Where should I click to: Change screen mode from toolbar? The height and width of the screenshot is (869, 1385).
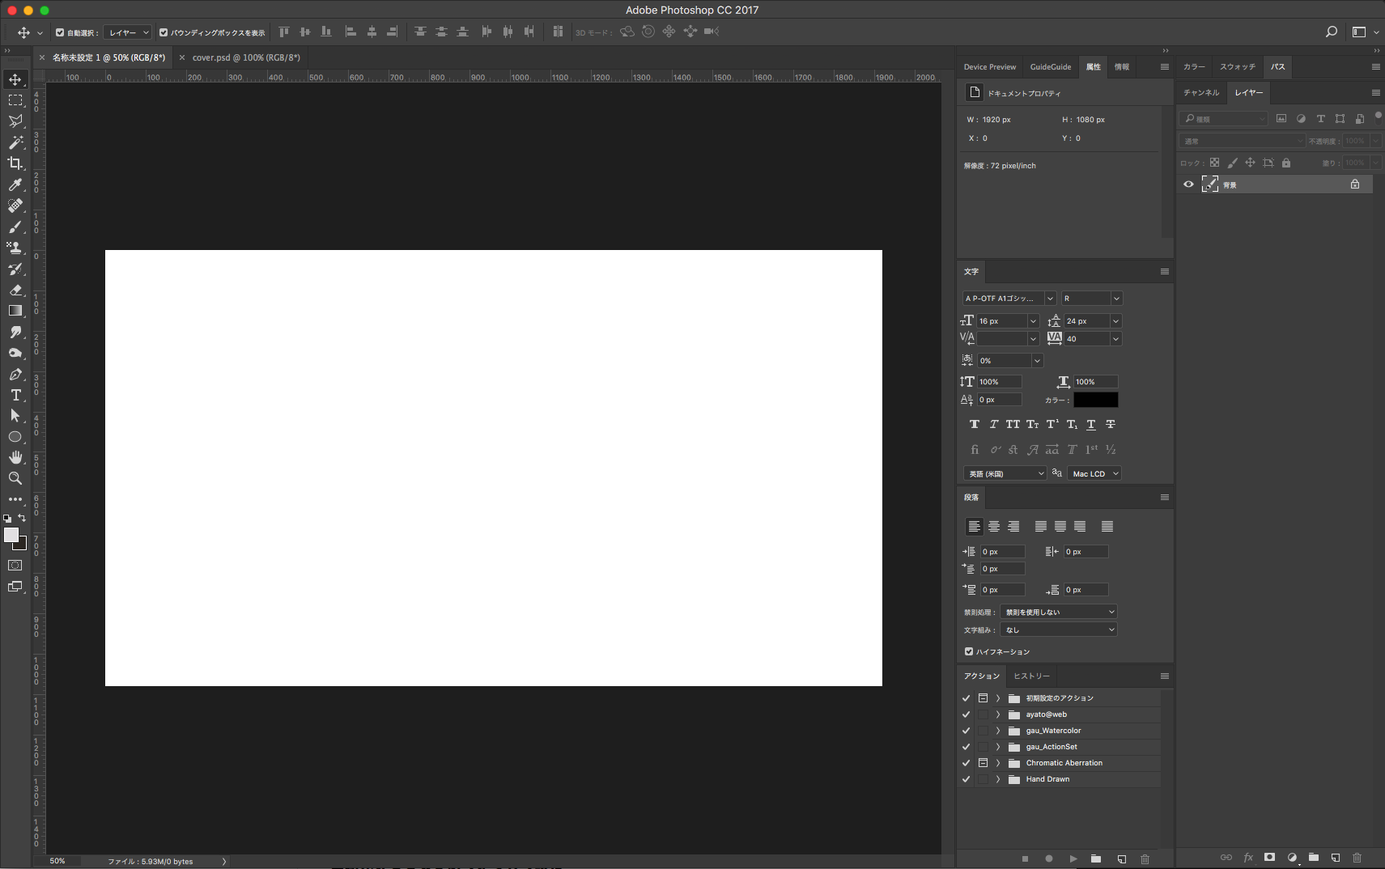click(x=15, y=587)
